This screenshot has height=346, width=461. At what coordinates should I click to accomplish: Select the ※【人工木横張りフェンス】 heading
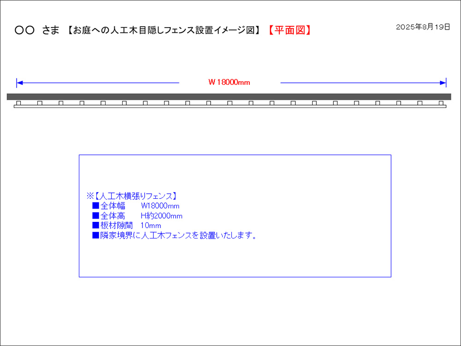[131, 196]
